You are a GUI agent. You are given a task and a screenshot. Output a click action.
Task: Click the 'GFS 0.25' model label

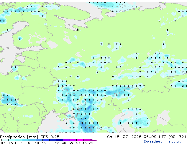(x=50, y=137)
